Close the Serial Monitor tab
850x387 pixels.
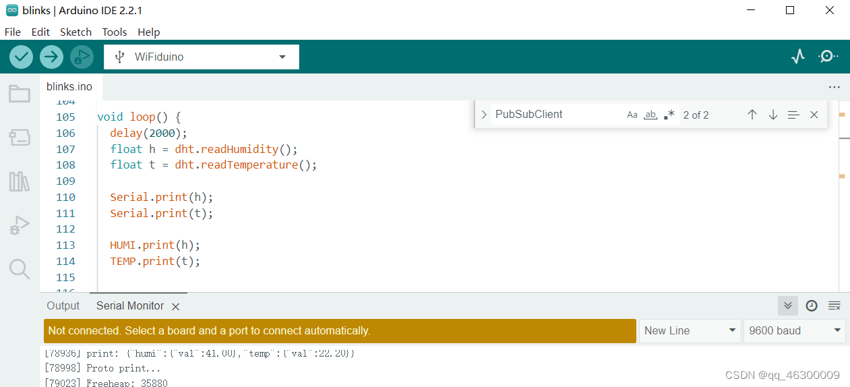point(175,307)
